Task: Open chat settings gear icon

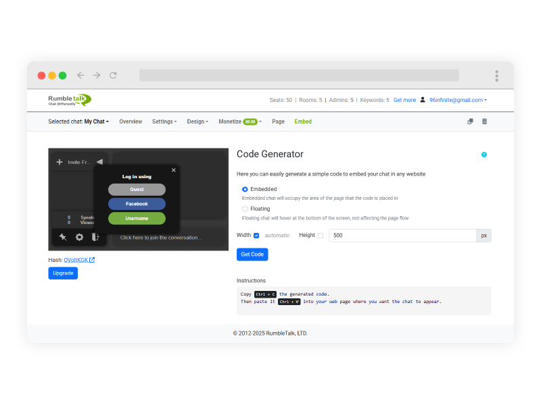Action: click(79, 237)
